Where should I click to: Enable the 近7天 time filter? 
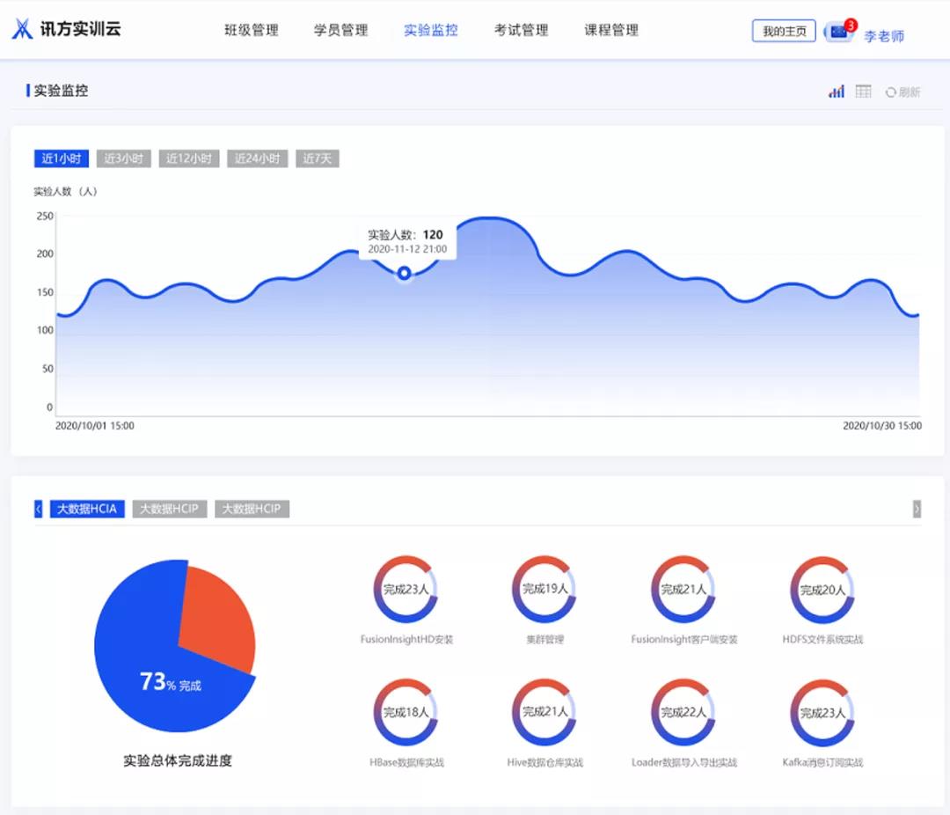click(x=317, y=158)
